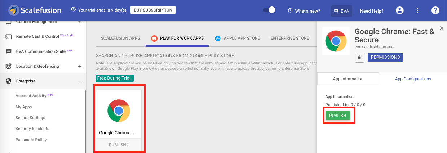Click the Apple App Store icon
This screenshot has width=447, height=153.
(218, 38)
